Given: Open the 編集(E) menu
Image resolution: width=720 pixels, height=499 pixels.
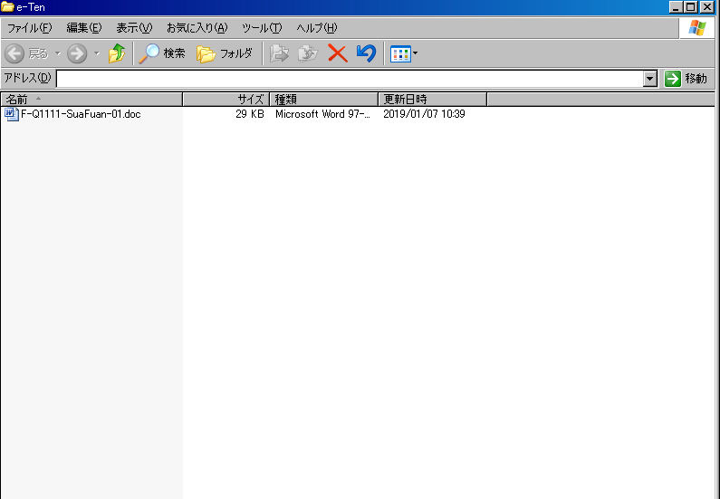Looking at the screenshot, I should tap(84, 28).
